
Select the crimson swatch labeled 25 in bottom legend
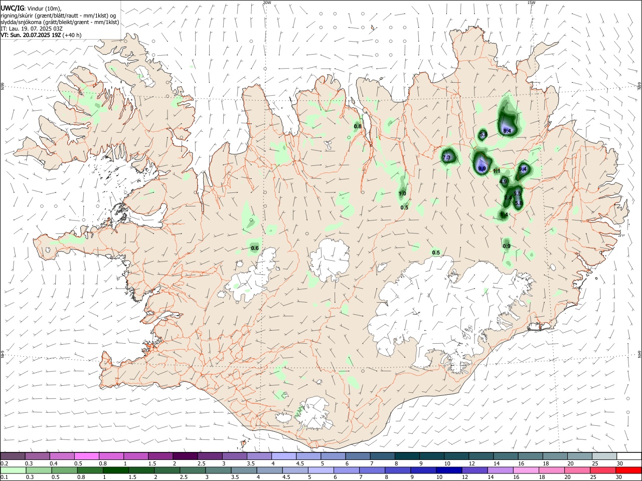[602, 470]
